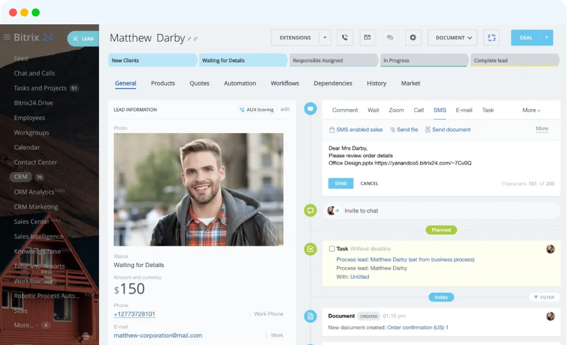567x345 pixels.
Task: Click the document timeline icon next to Document entry
Action: 310,317
